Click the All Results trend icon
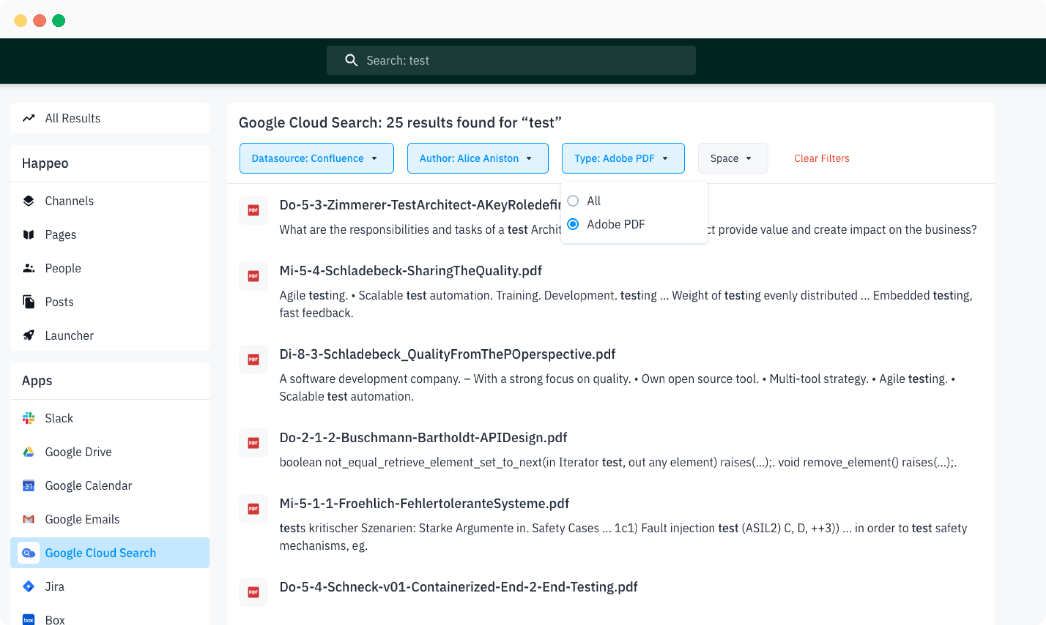The width and height of the screenshot is (1046, 625). [x=29, y=118]
